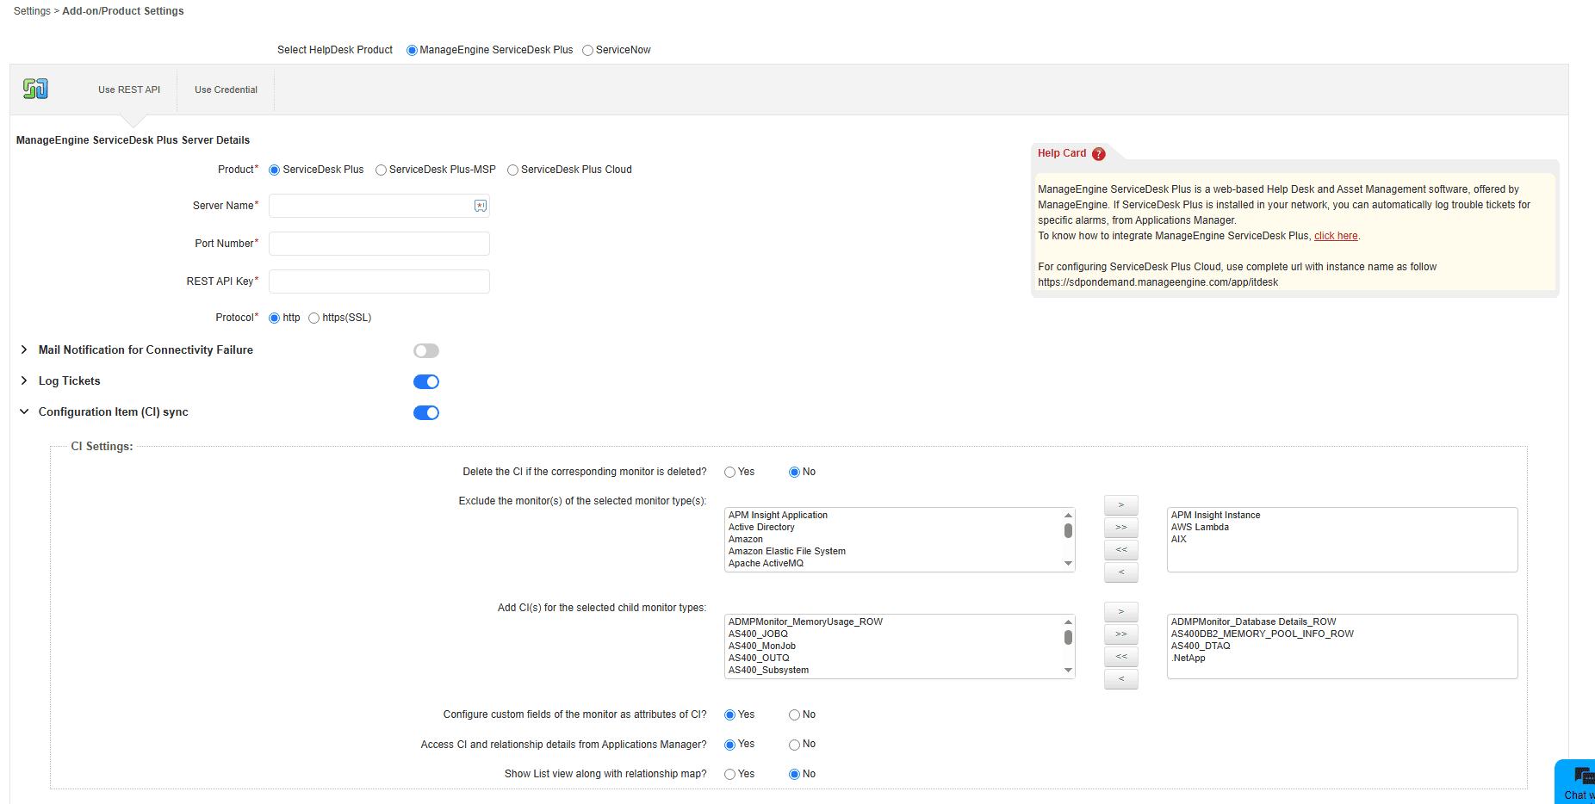Switch to the Use REST API tab
This screenshot has width=1595, height=804.
[128, 89]
